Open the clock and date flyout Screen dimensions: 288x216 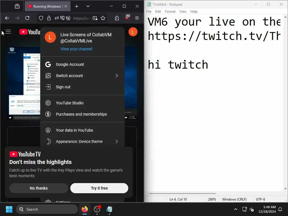point(267,209)
